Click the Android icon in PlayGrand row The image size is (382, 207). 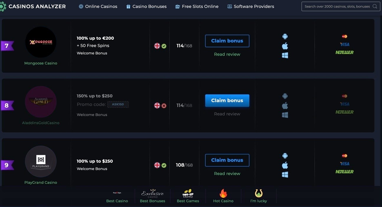[285, 156]
